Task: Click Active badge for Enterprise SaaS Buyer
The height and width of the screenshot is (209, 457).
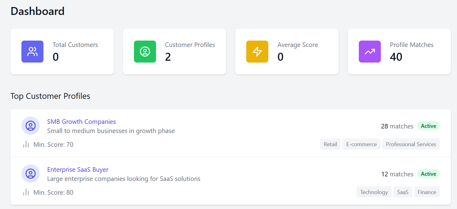Action: 429,174
